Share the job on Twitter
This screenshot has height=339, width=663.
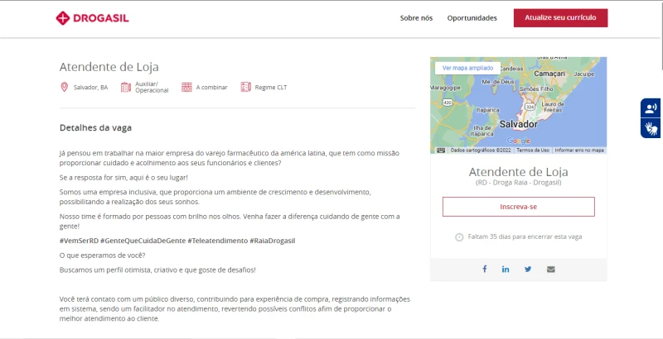coord(528,269)
